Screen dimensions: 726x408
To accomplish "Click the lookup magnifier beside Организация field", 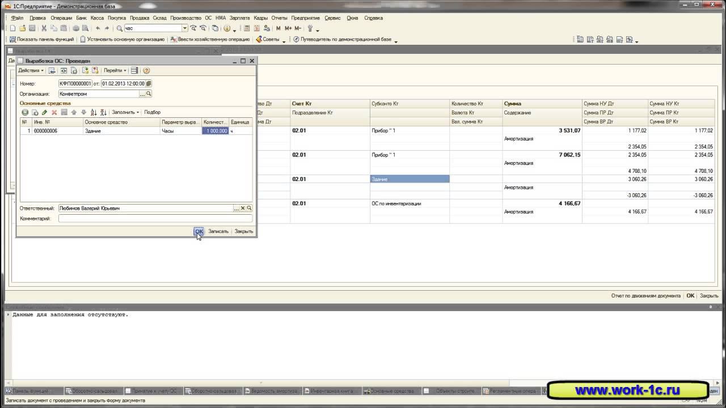I will [149, 93].
